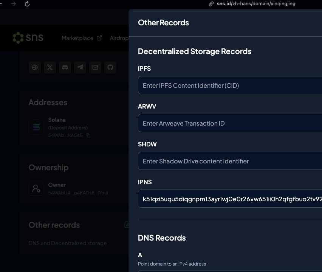The image size is (322, 272).
Task: Click the Arweave Transaction ID field
Action: click(x=230, y=123)
